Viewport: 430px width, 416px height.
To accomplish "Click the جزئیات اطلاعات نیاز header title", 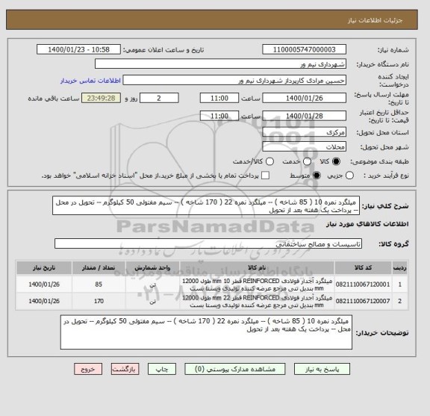I will click(x=375, y=20).
